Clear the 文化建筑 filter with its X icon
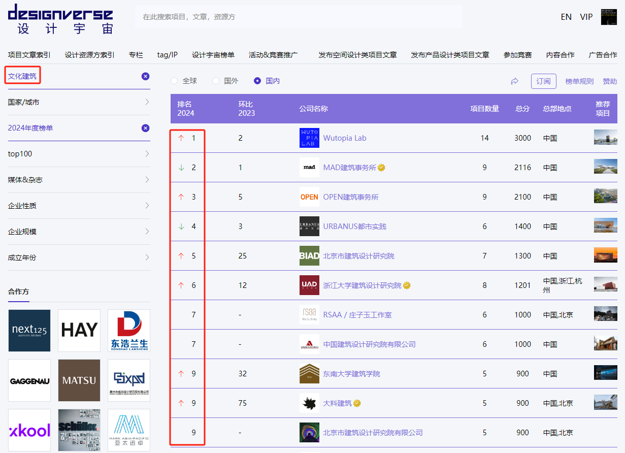Screen dimensions: 625x453 coord(145,76)
